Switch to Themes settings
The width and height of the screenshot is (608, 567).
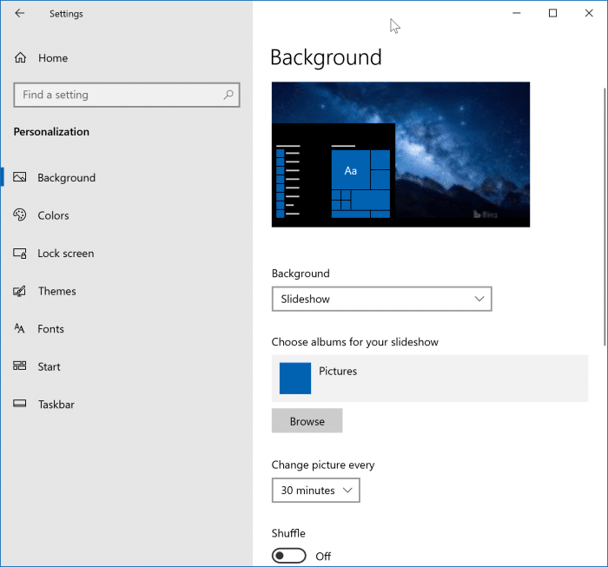coord(57,291)
